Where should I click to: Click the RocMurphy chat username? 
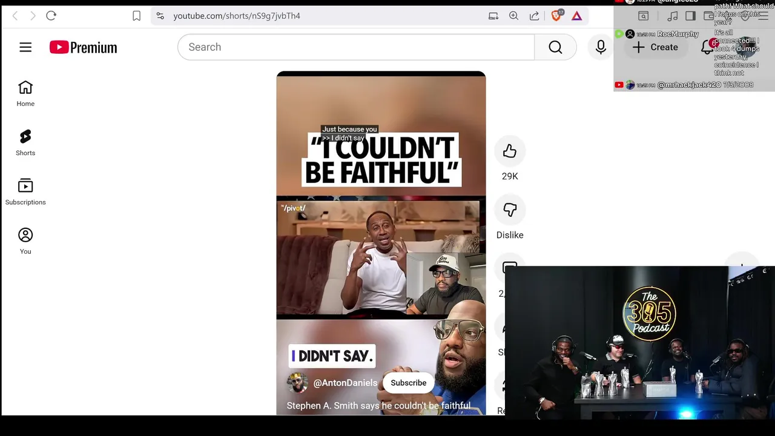click(678, 35)
